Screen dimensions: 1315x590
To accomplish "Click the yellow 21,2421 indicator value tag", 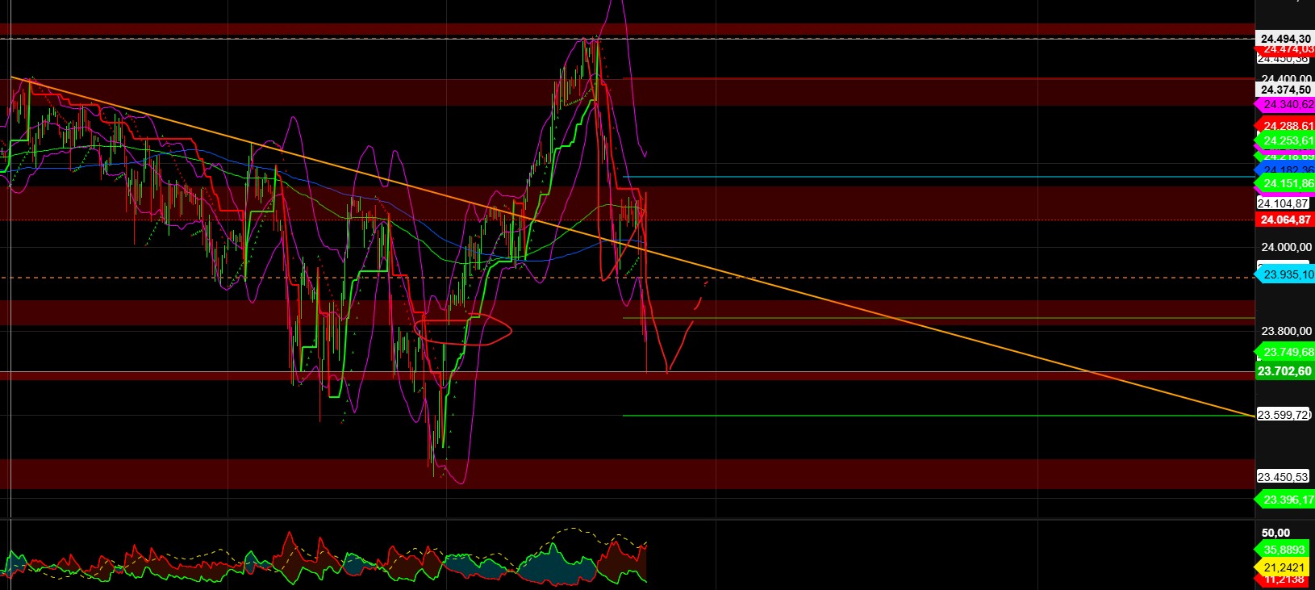I will point(1284,567).
